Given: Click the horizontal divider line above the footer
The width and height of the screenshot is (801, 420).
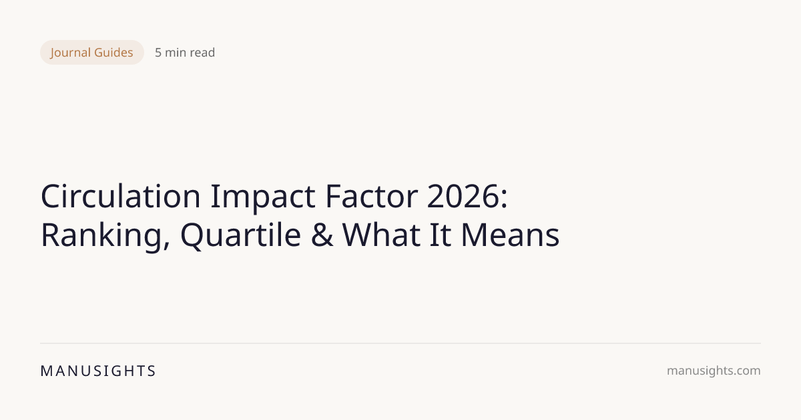Looking at the screenshot, I should click(400, 343).
